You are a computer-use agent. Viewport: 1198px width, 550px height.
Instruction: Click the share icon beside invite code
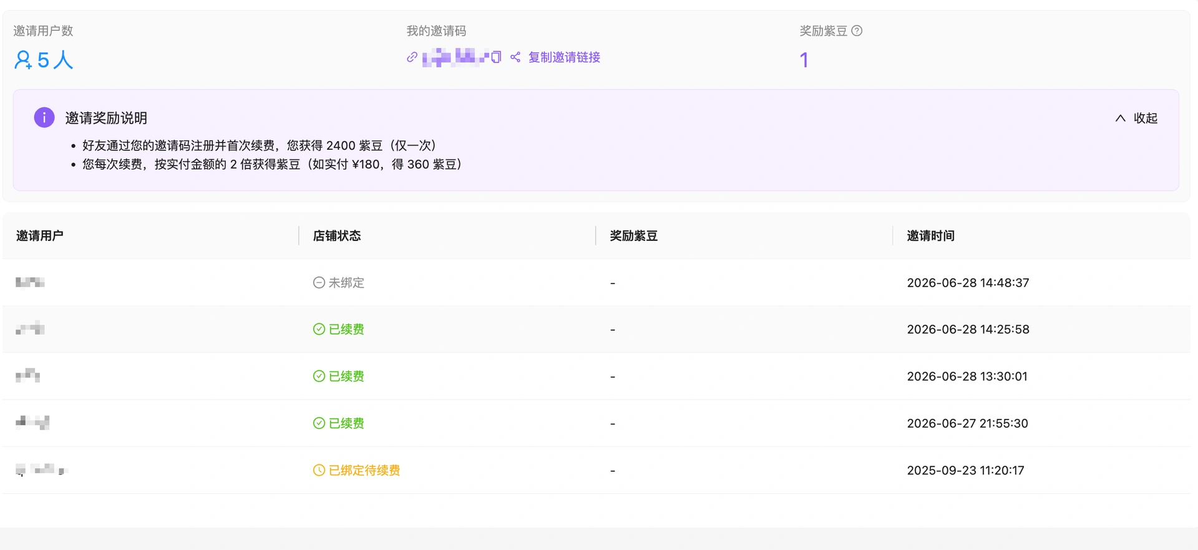515,57
